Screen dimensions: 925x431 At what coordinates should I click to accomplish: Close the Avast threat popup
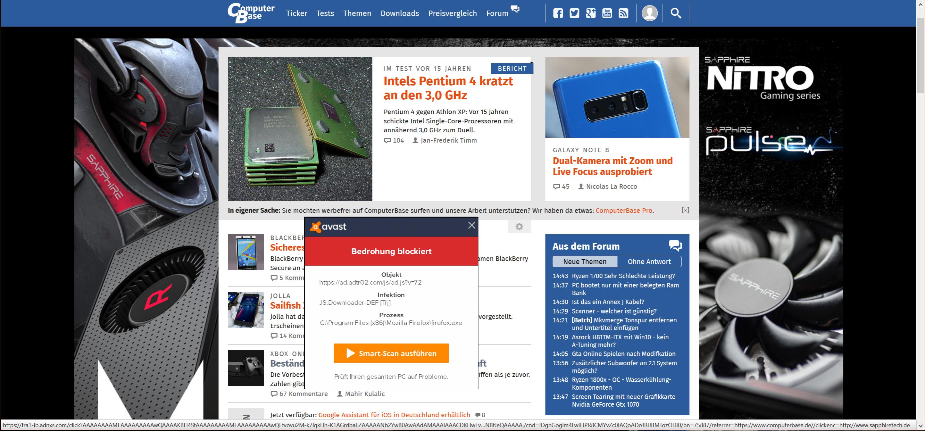point(471,225)
